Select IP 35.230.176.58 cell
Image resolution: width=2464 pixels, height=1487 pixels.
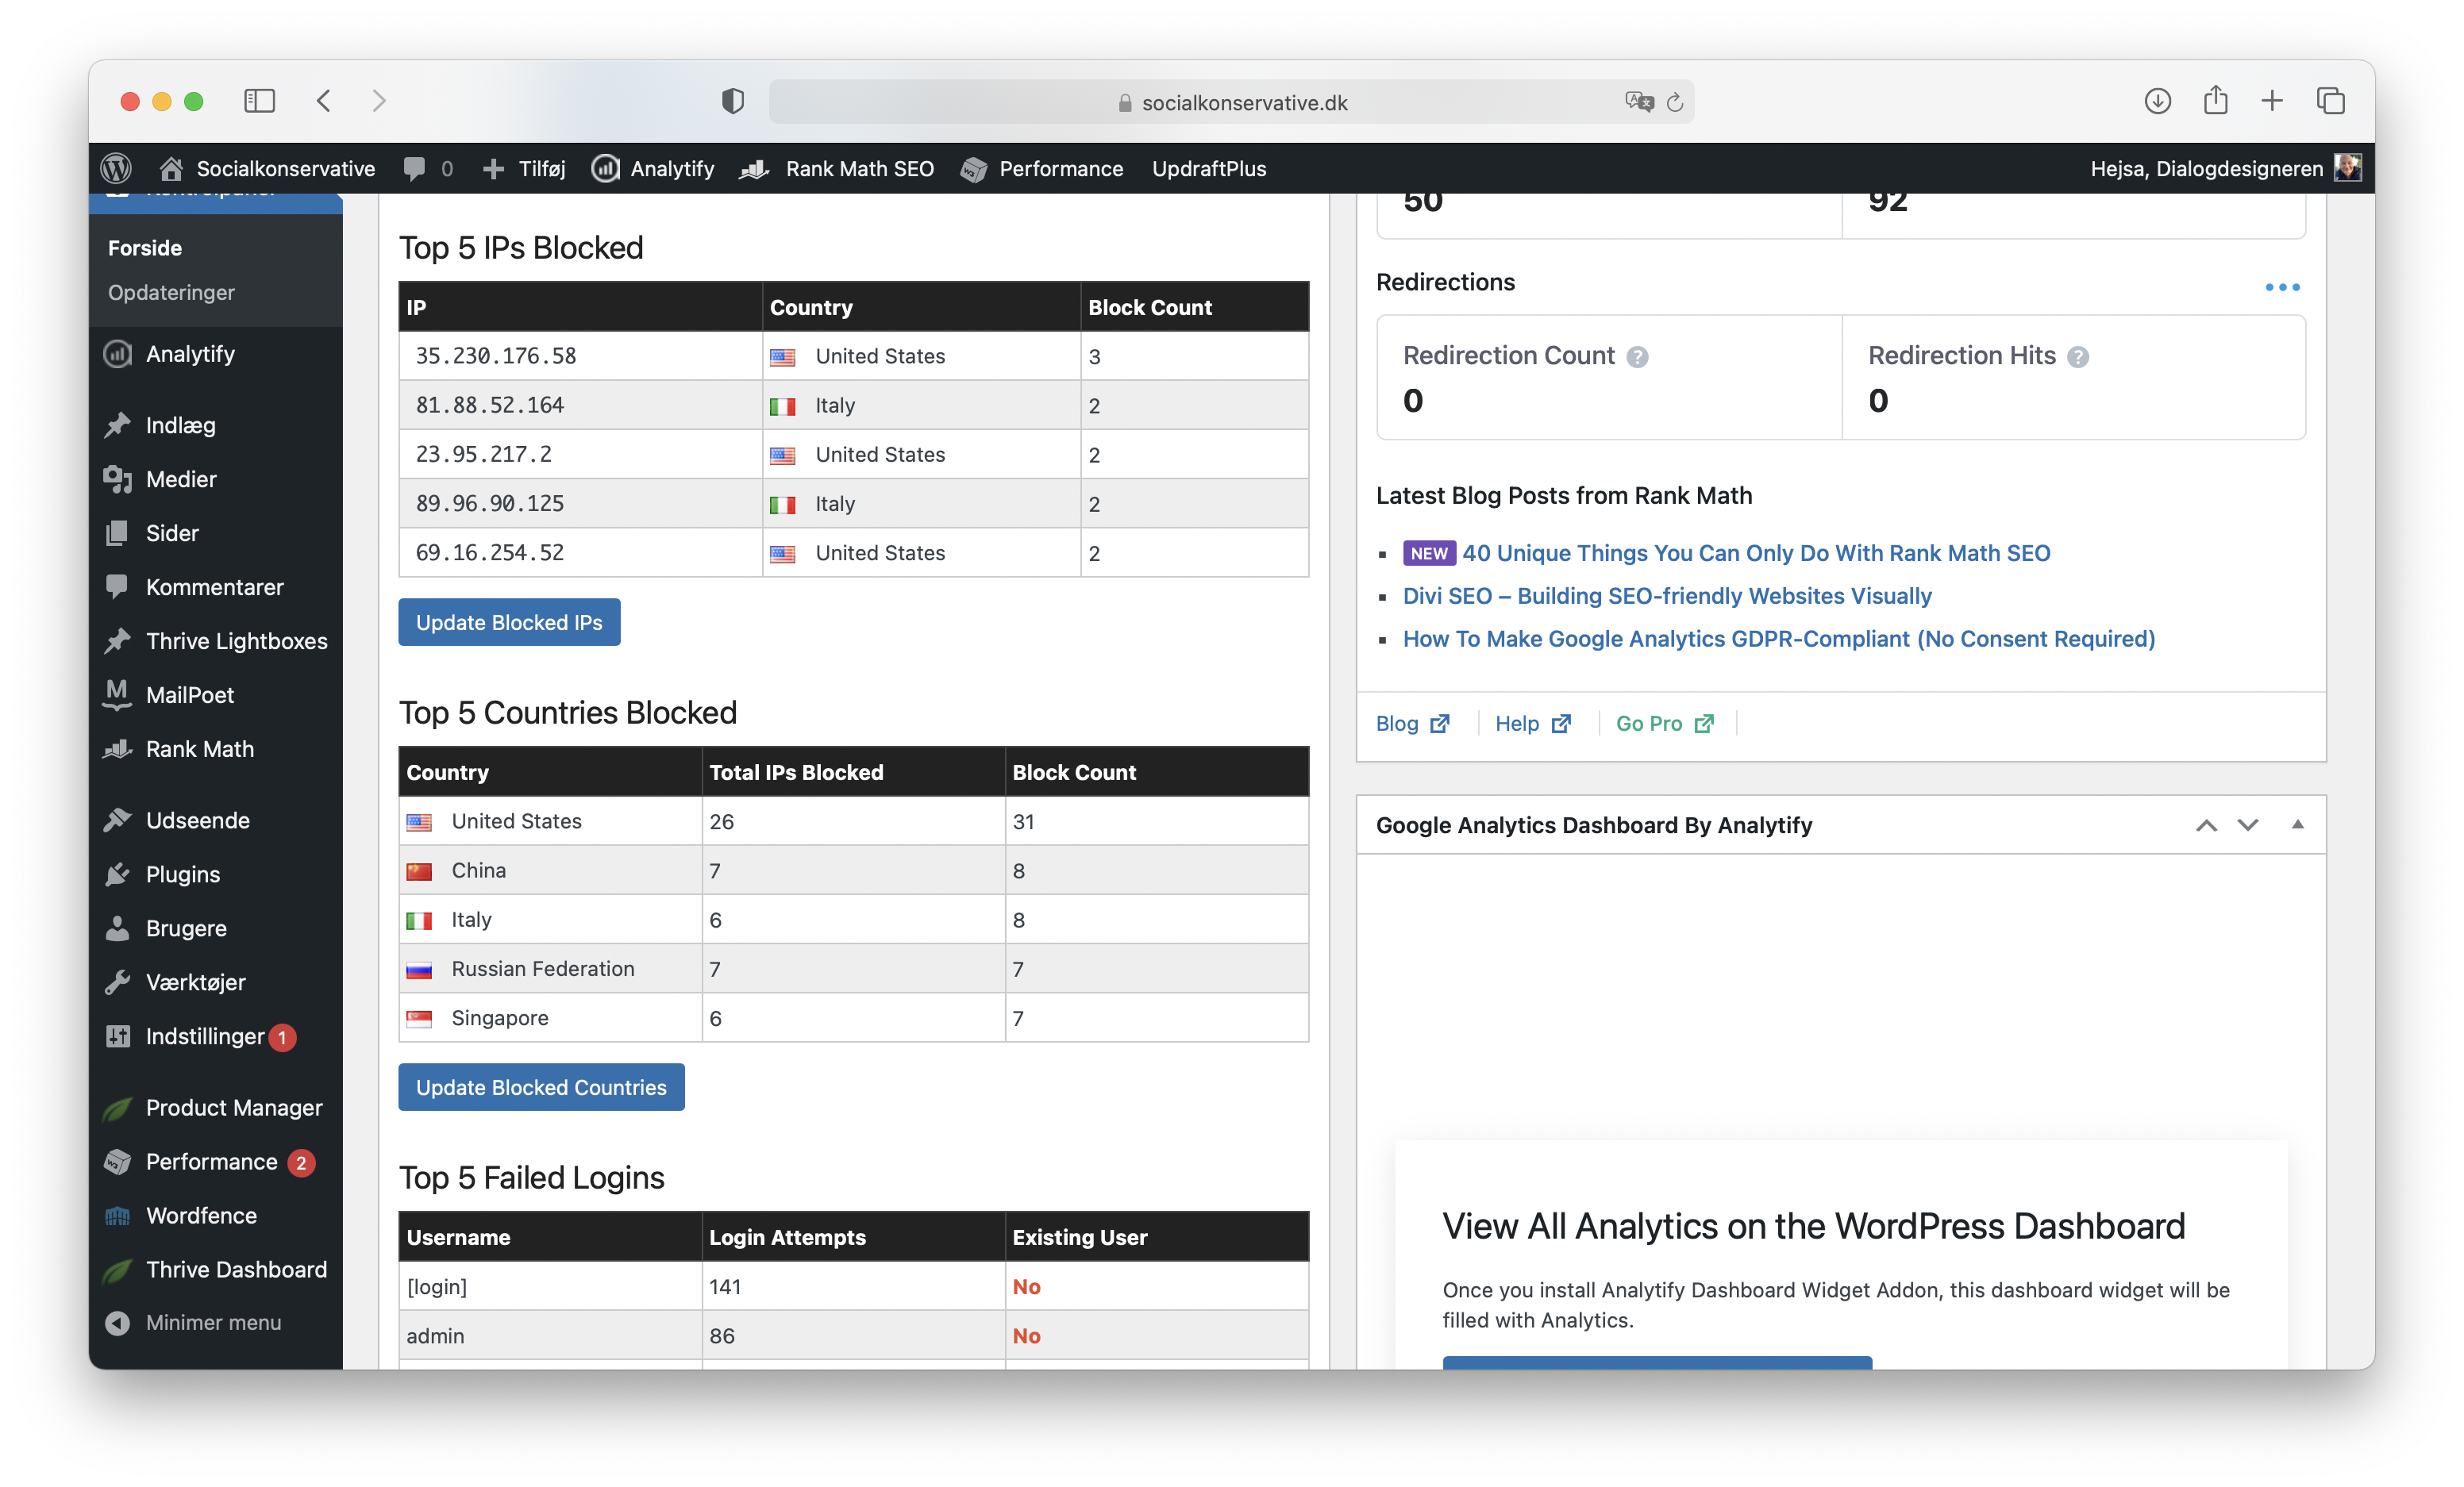(580, 355)
